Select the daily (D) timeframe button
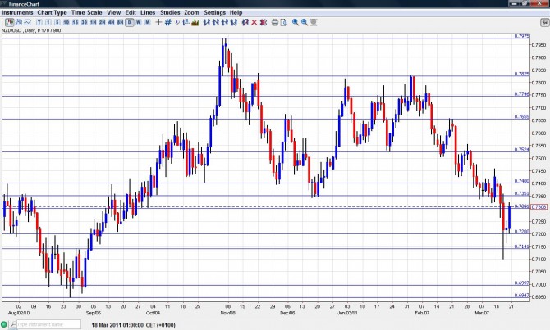This screenshot has width=550, height=330. tap(130, 22)
